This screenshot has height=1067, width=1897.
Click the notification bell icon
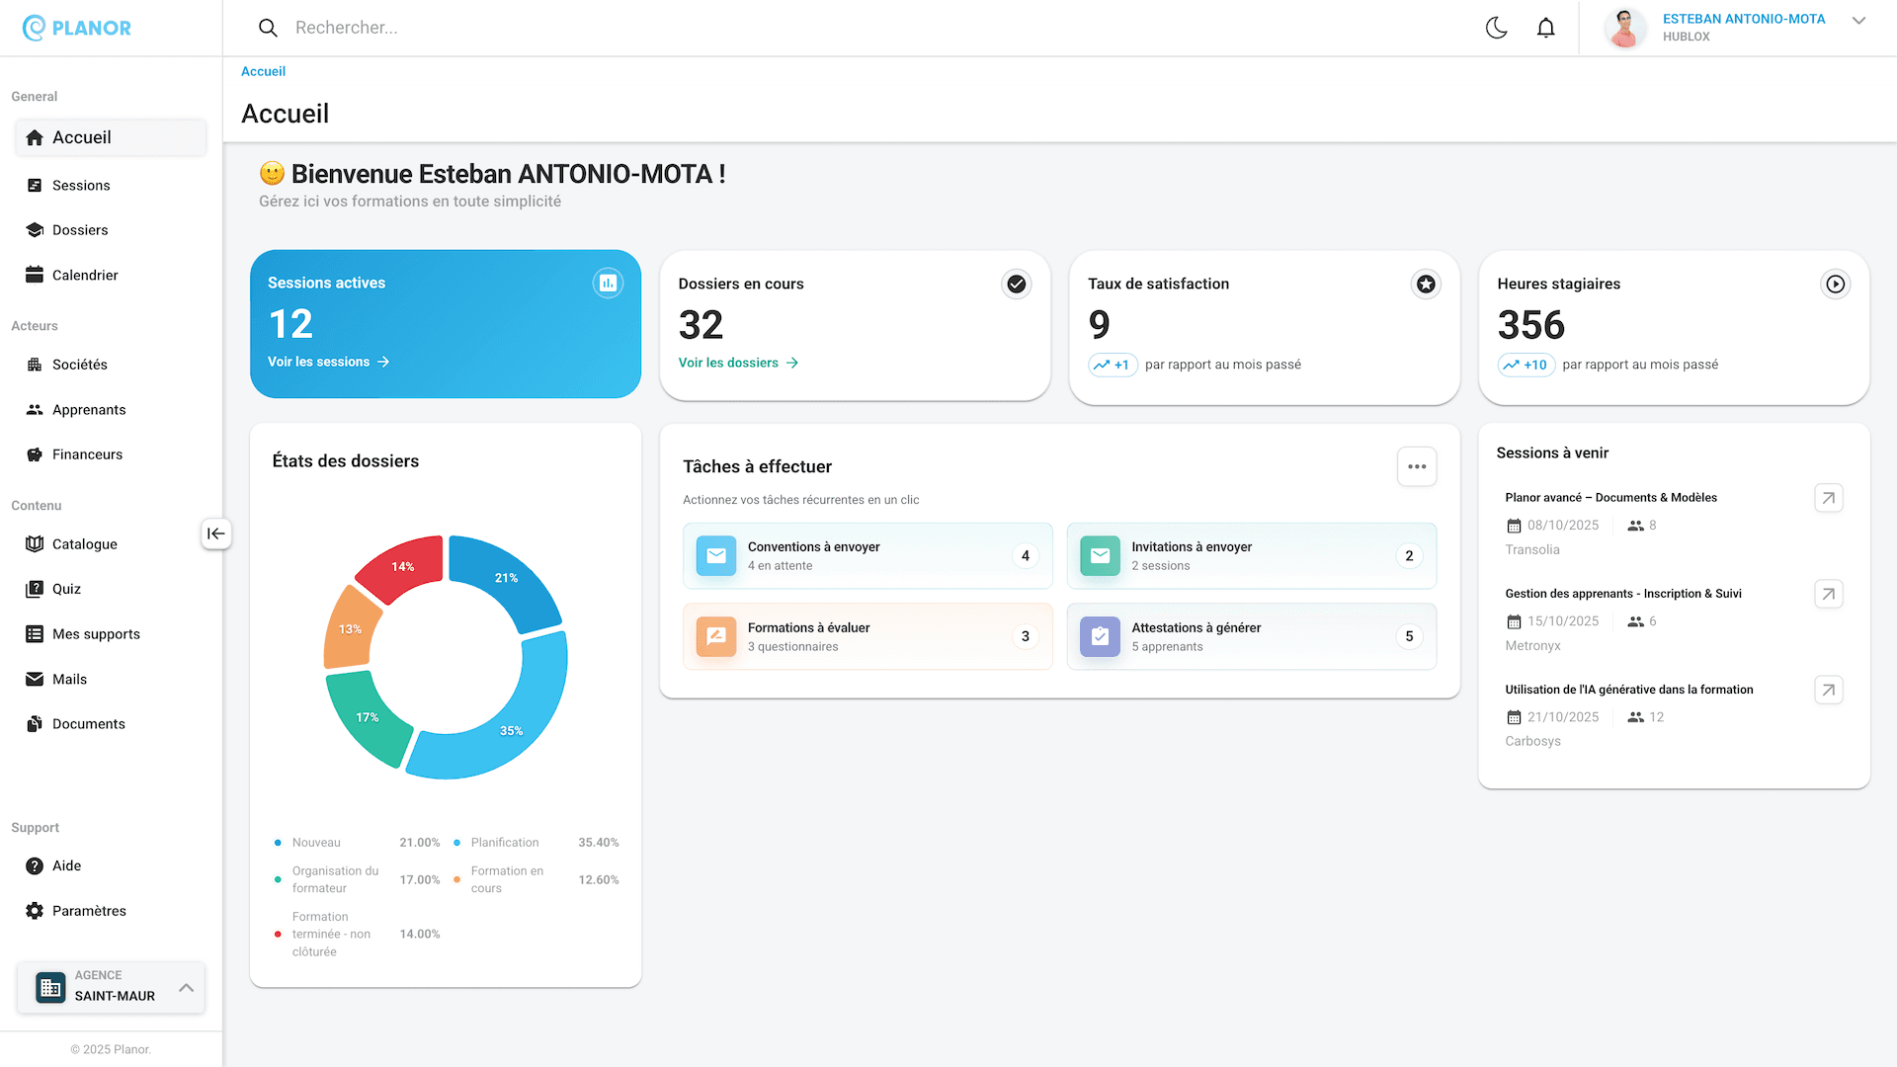1545,27
